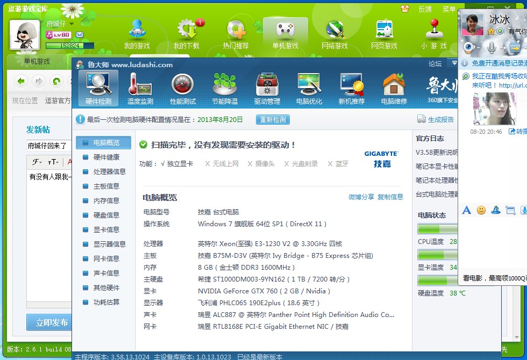Click the 硬盘温度 temperature bar
527x360 pixels.
pyautogui.click(x=438, y=280)
